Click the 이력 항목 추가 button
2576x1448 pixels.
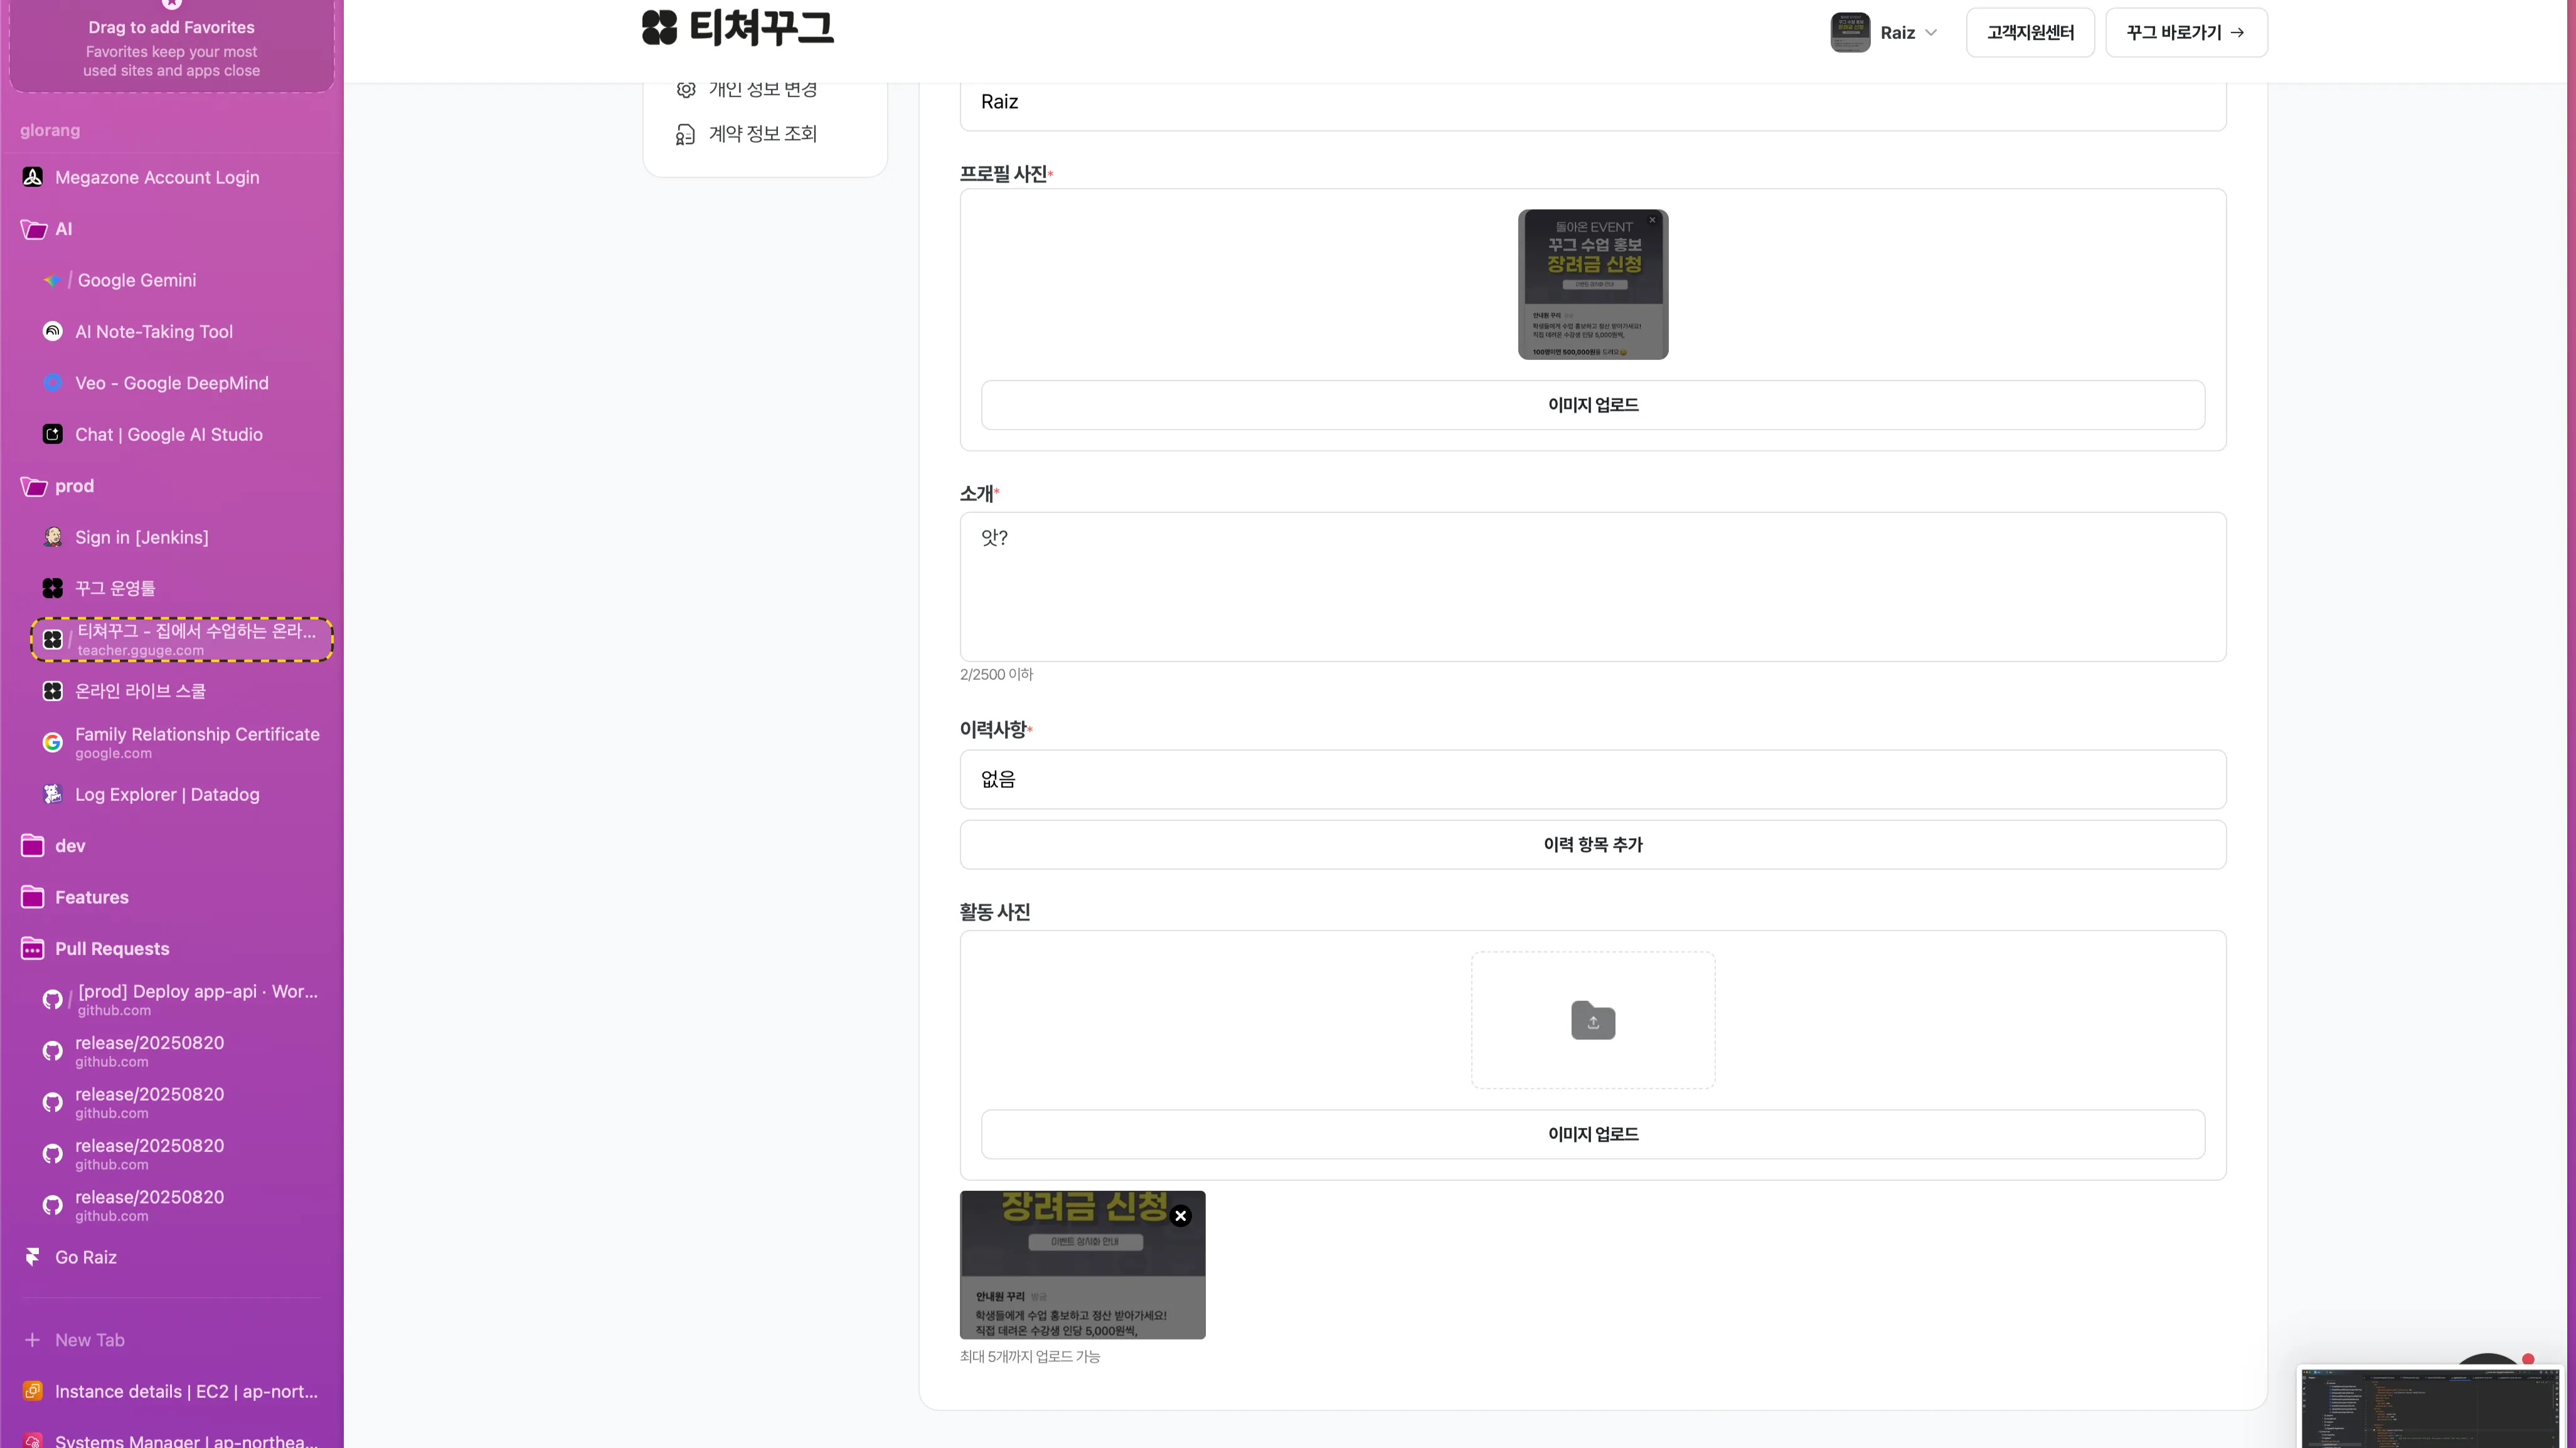[x=1592, y=845]
